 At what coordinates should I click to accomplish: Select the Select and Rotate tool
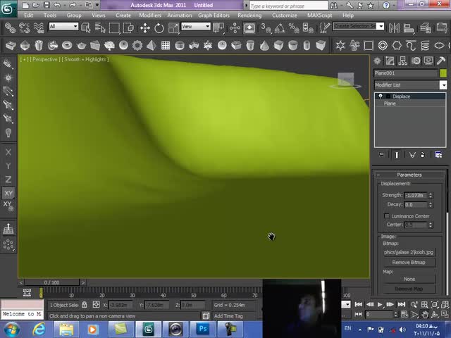pyautogui.click(x=159, y=28)
